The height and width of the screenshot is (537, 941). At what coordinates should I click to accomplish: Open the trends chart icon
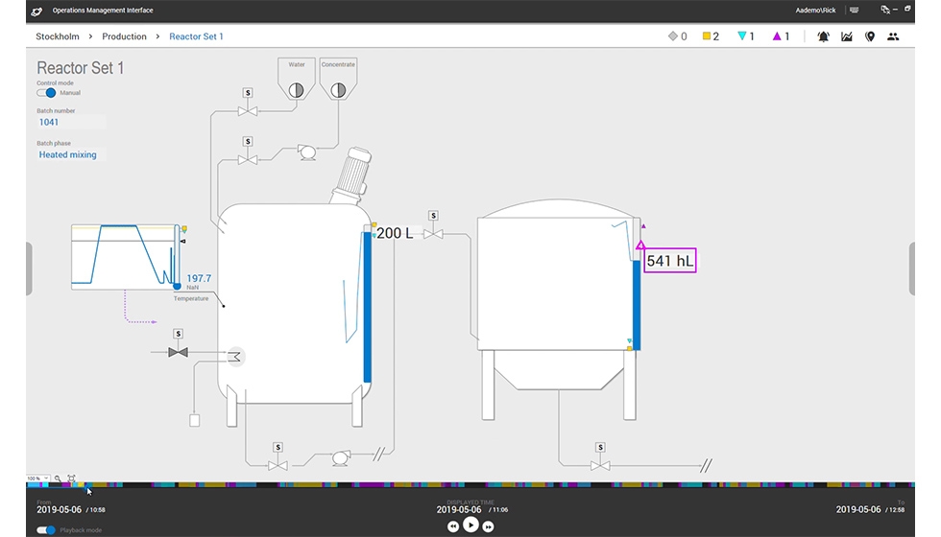click(x=847, y=36)
